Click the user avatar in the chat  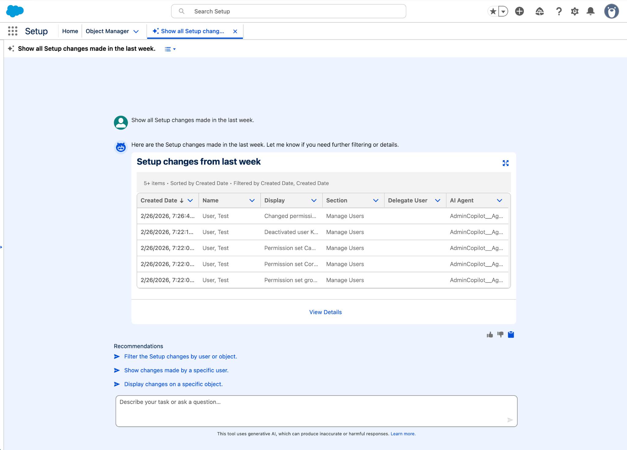pyautogui.click(x=121, y=123)
